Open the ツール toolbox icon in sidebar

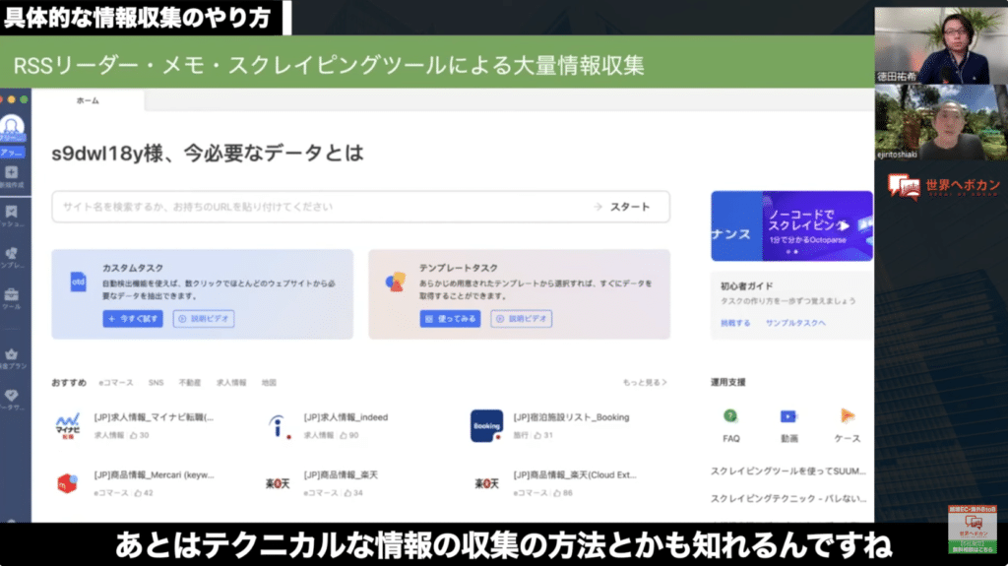pyautogui.click(x=12, y=294)
